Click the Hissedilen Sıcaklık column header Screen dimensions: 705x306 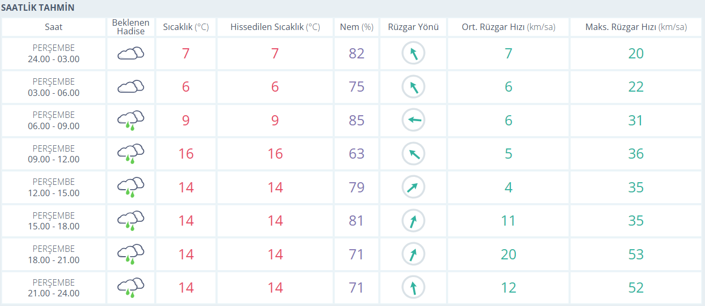tap(275, 27)
